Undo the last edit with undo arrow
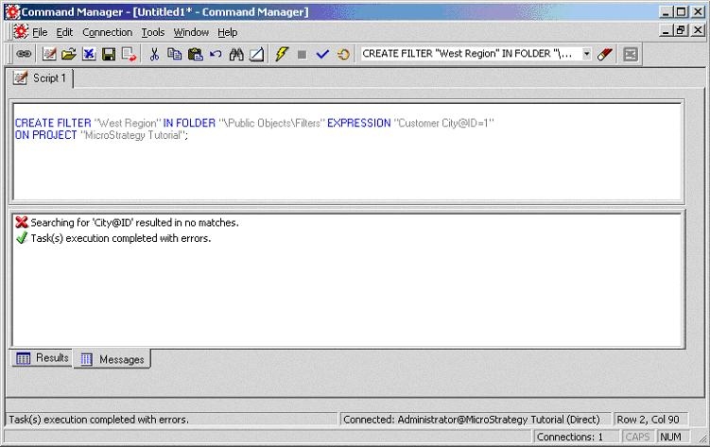The width and height of the screenshot is (710, 447). 216,54
